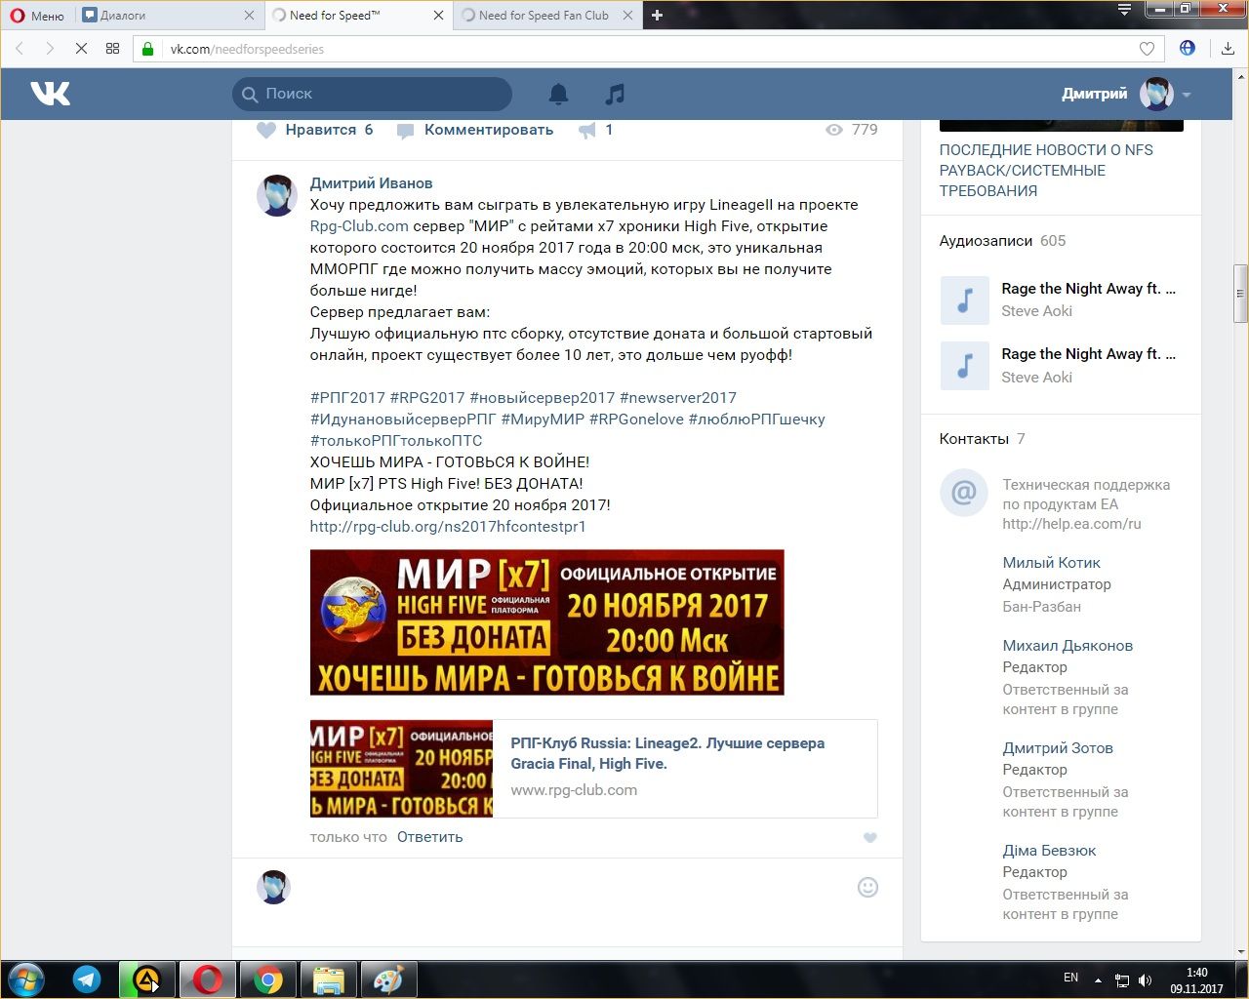Click hashtag #RPGonelove
This screenshot has width=1249, height=999.
636,420
